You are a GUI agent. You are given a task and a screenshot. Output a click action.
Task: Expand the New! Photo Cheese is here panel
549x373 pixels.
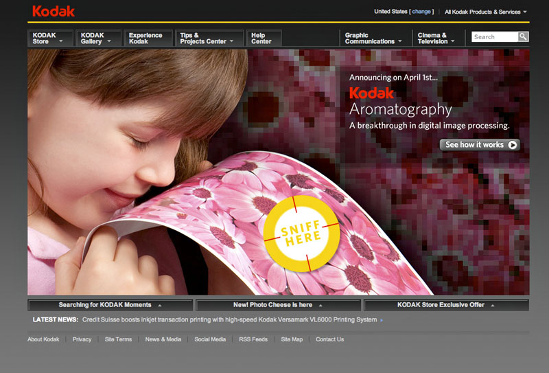278,305
